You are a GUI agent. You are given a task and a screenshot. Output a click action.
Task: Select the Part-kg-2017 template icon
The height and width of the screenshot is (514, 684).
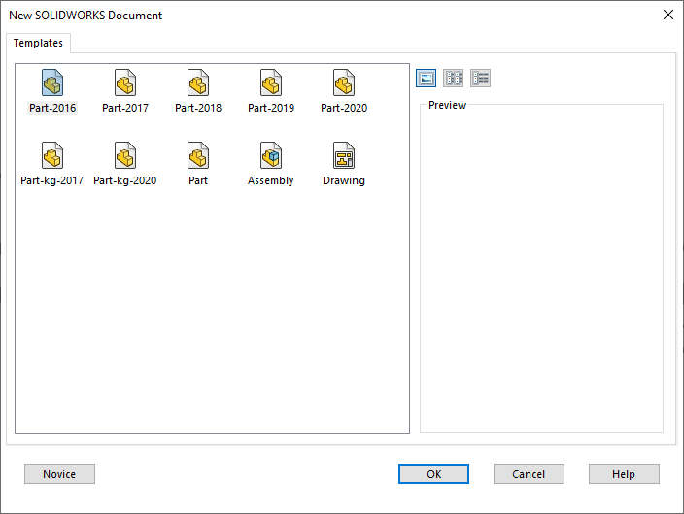click(52, 156)
